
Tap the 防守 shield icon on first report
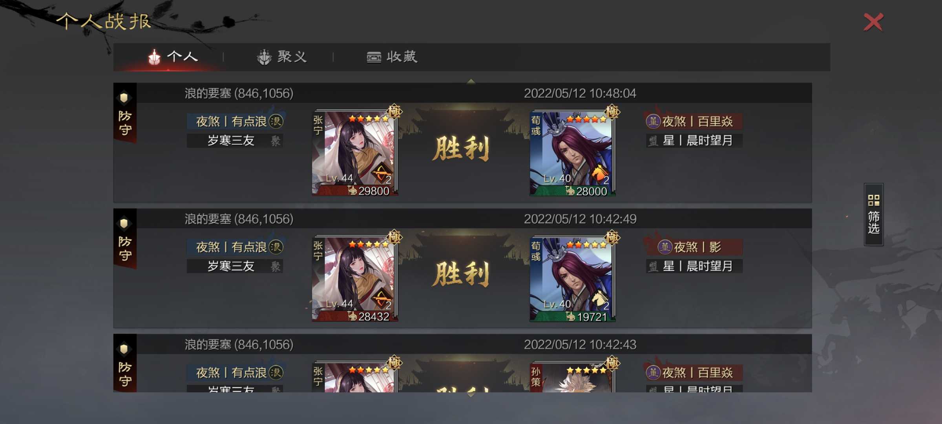(124, 98)
